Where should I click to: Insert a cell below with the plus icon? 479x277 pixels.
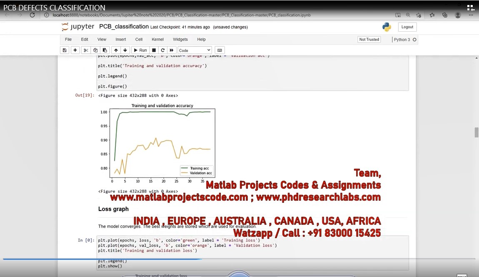tap(75, 50)
